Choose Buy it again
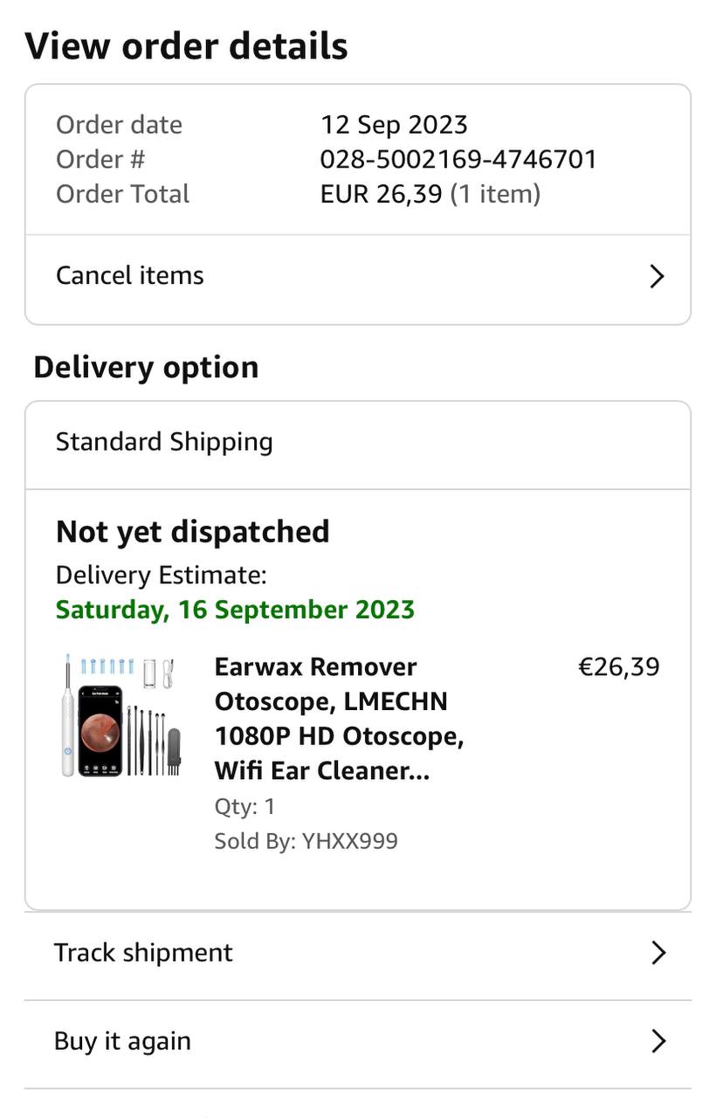The height and width of the screenshot is (1118, 716). (x=122, y=1041)
